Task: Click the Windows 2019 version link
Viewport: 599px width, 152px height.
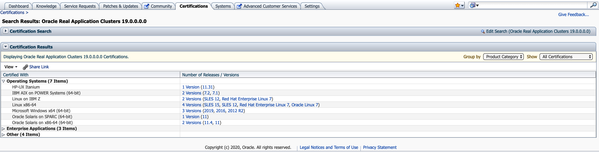Action: [209, 111]
